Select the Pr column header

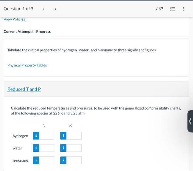click(x=71, y=125)
